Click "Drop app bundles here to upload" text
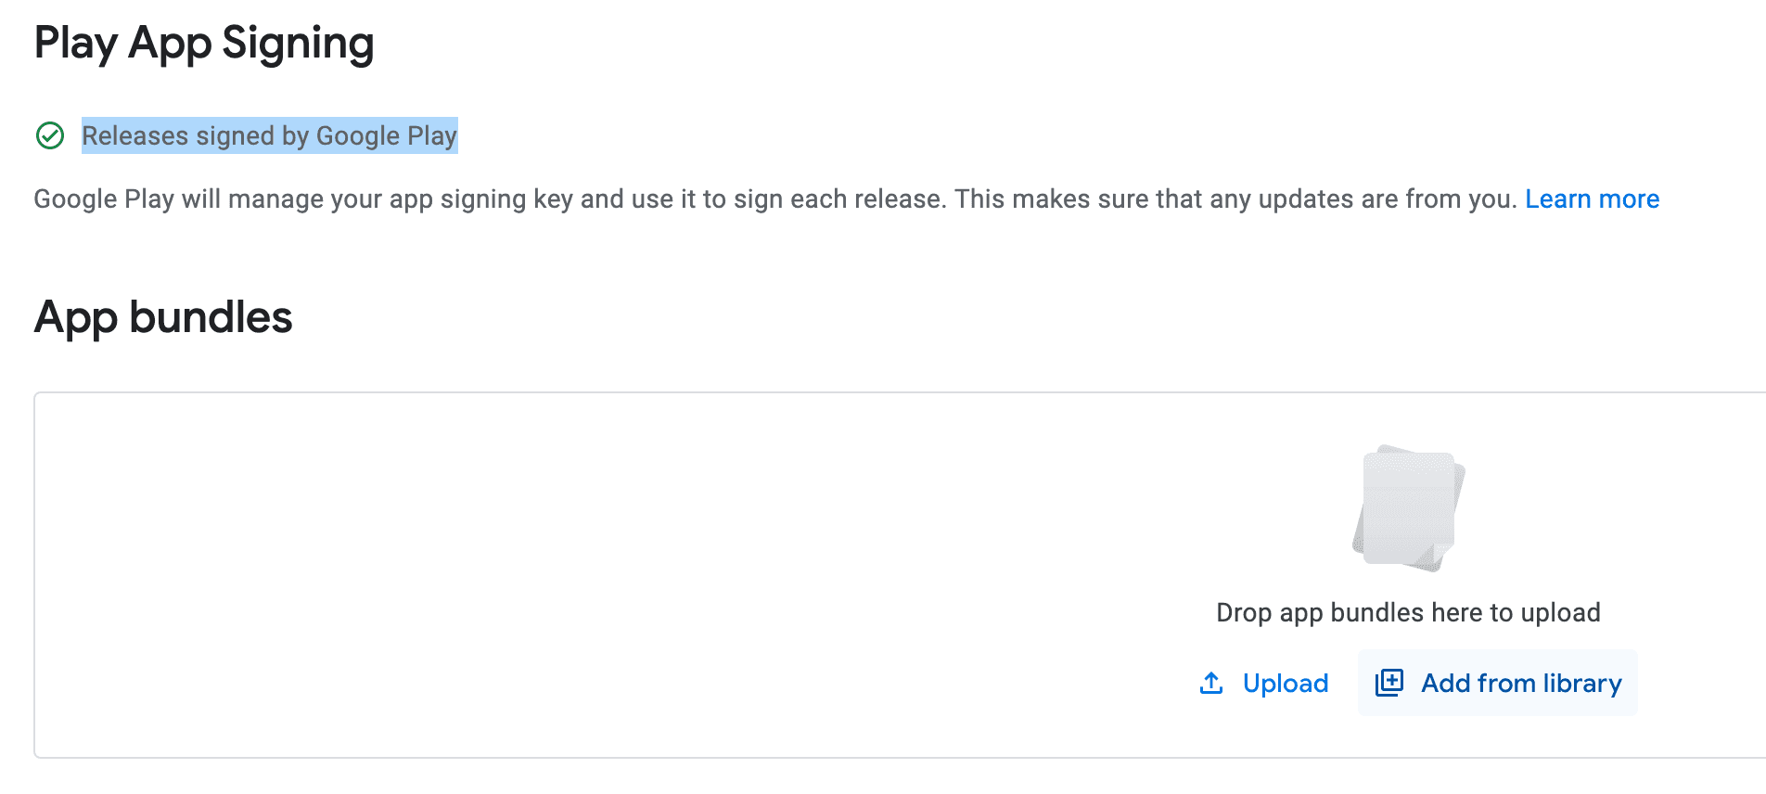This screenshot has width=1766, height=794. tap(1408, 613)
